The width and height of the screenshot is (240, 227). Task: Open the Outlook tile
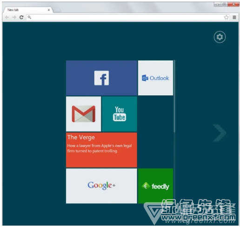coord(155,78)
